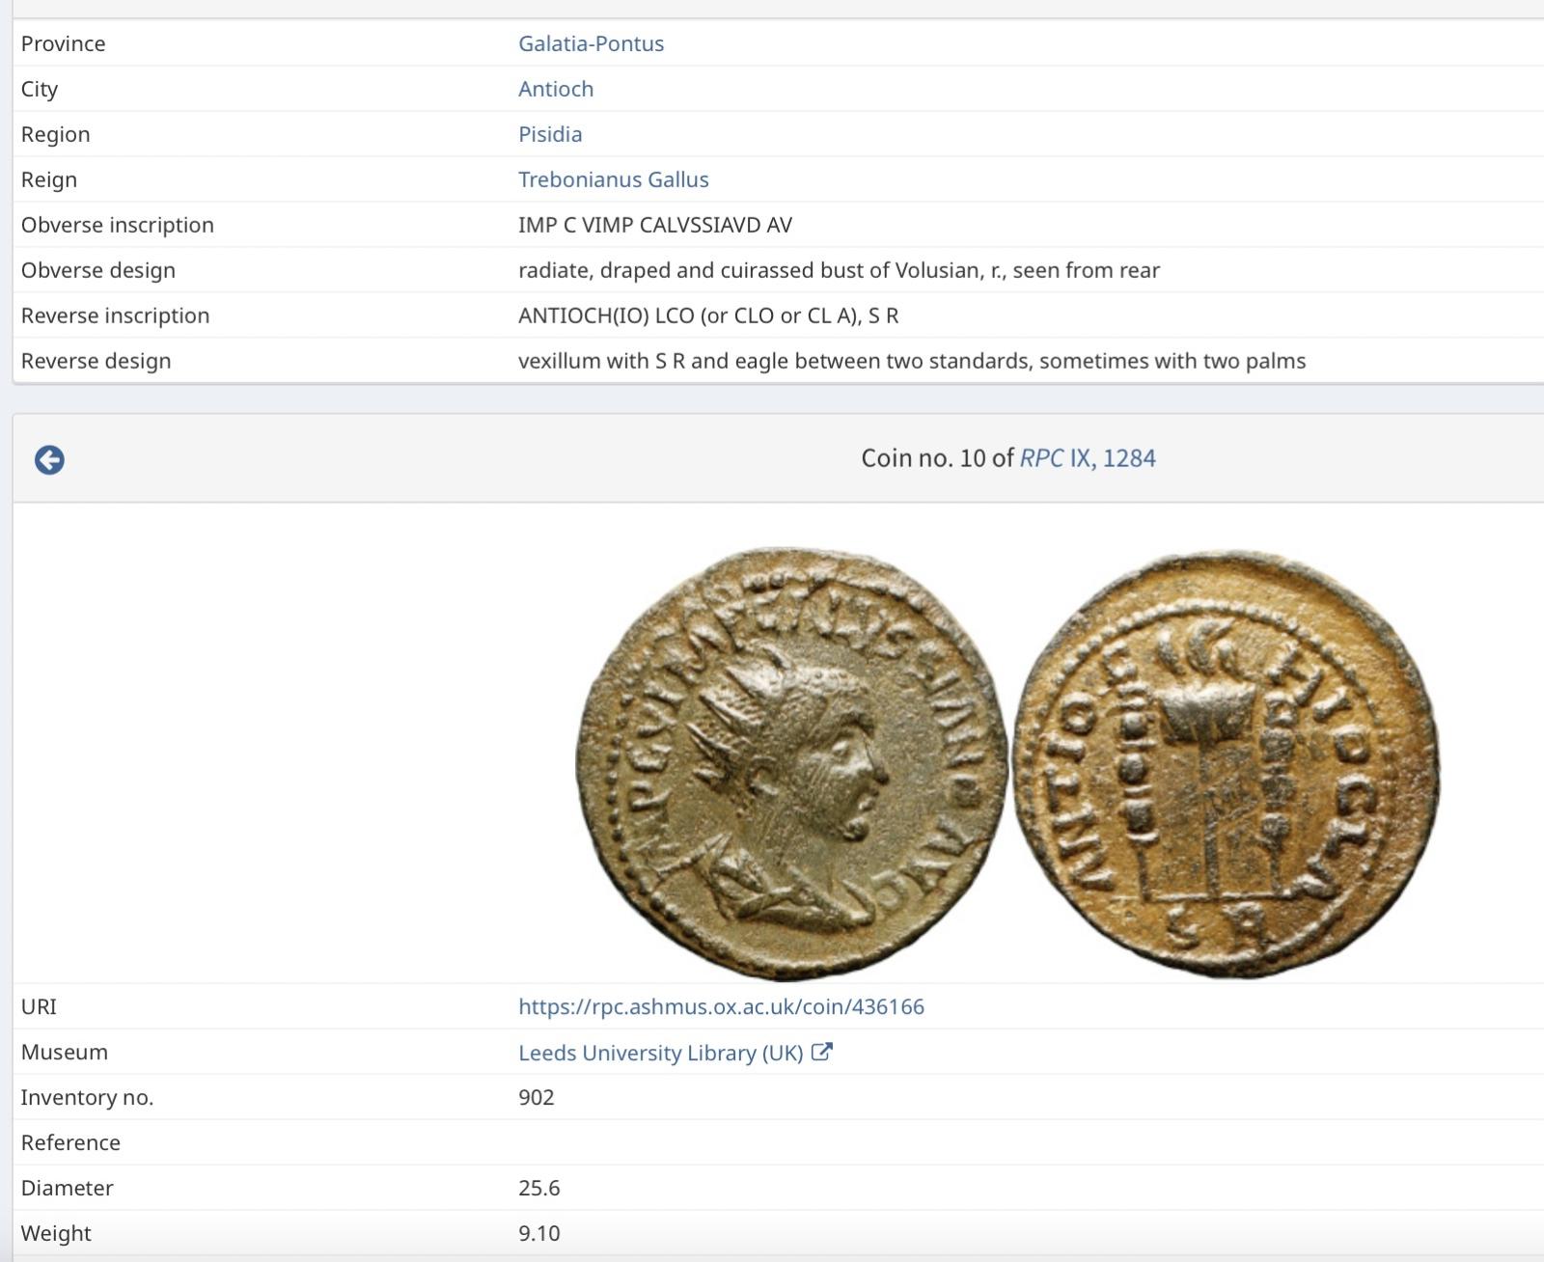Click the back arrow circle icon

(x=49, y=460)
